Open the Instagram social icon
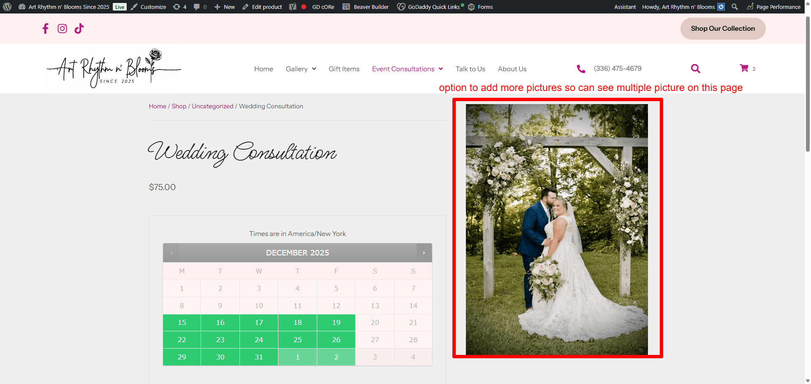The image size is (811, 384). click(62, 29)
